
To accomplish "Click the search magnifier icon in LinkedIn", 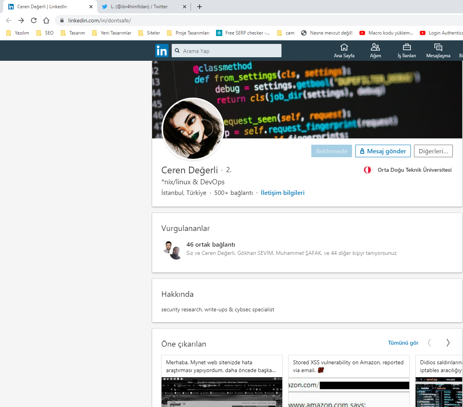I will (x=177, y=51).
